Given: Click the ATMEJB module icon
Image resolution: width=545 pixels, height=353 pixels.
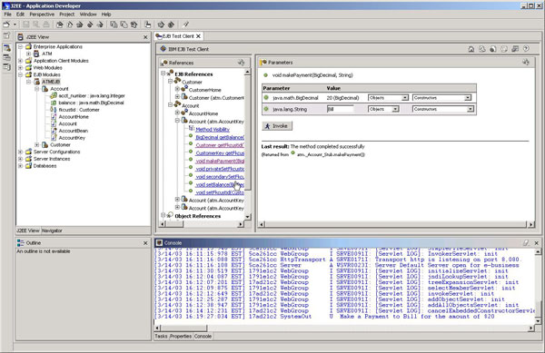Looking at the screenshot, I should pyautogui.click(x=37, y=82).
